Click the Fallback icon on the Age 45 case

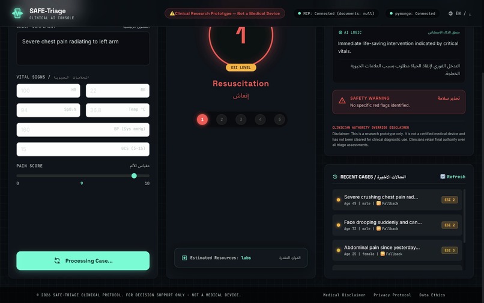pyautogui.click(x=378, y=203)
